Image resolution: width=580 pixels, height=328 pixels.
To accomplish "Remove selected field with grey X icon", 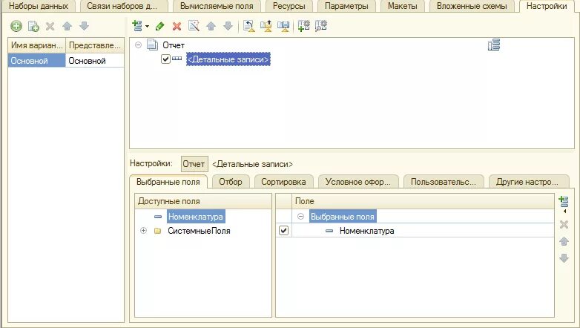I will 564,224.
